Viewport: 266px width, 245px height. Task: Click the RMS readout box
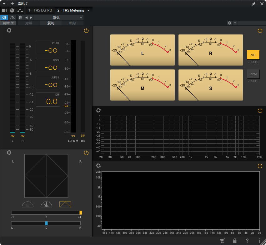pyautogui.click(x=48, y=65)
